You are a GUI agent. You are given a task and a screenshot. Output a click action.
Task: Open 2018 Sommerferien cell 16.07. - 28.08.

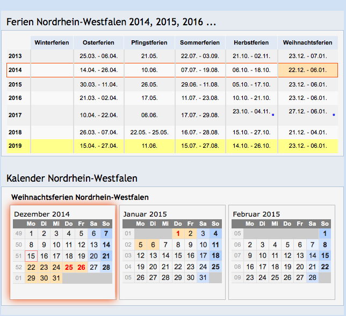tap(200, 132)
